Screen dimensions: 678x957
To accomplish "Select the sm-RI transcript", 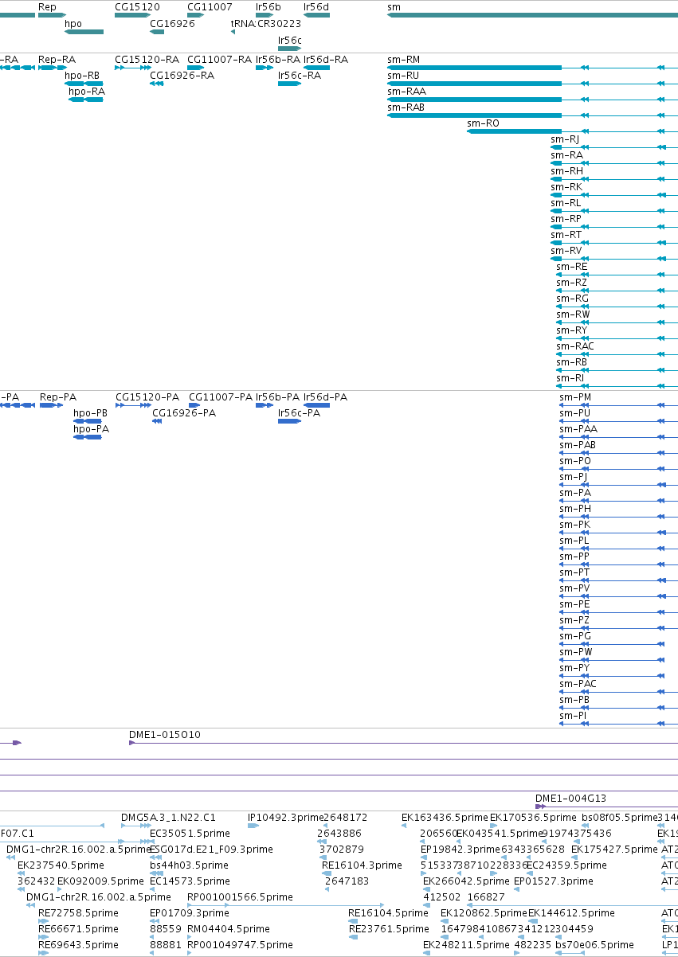I will 617,386.
